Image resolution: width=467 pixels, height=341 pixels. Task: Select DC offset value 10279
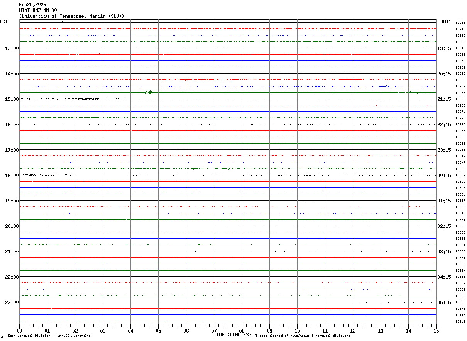pyautogui.click(x=460, y=124)
